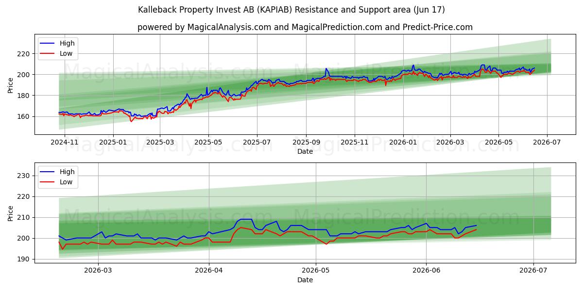583x291 pixels.
Task: Click the 2025-11 date tick label
Action: [355, 143]
